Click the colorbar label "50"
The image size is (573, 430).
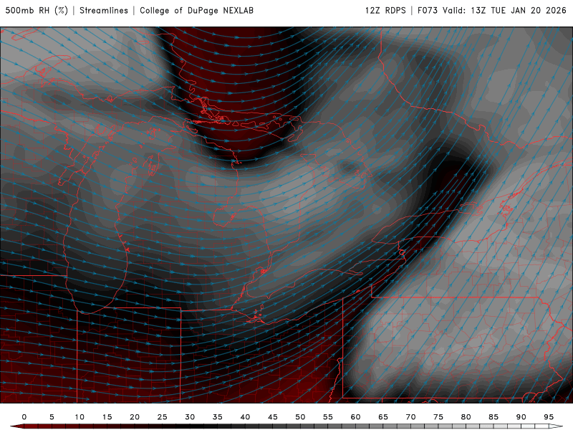(300, 417)
